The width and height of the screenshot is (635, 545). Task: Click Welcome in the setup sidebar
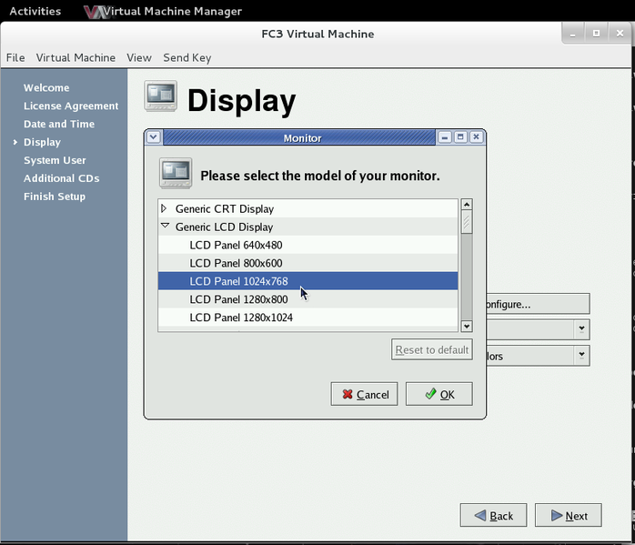(x=46, y=88)
